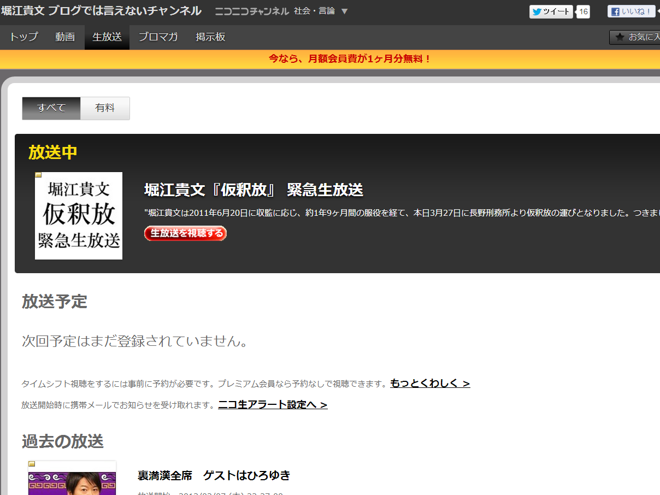The image size is (660, 495).
Task: Click the Twitter tweet button
Action: coord(551,11)
